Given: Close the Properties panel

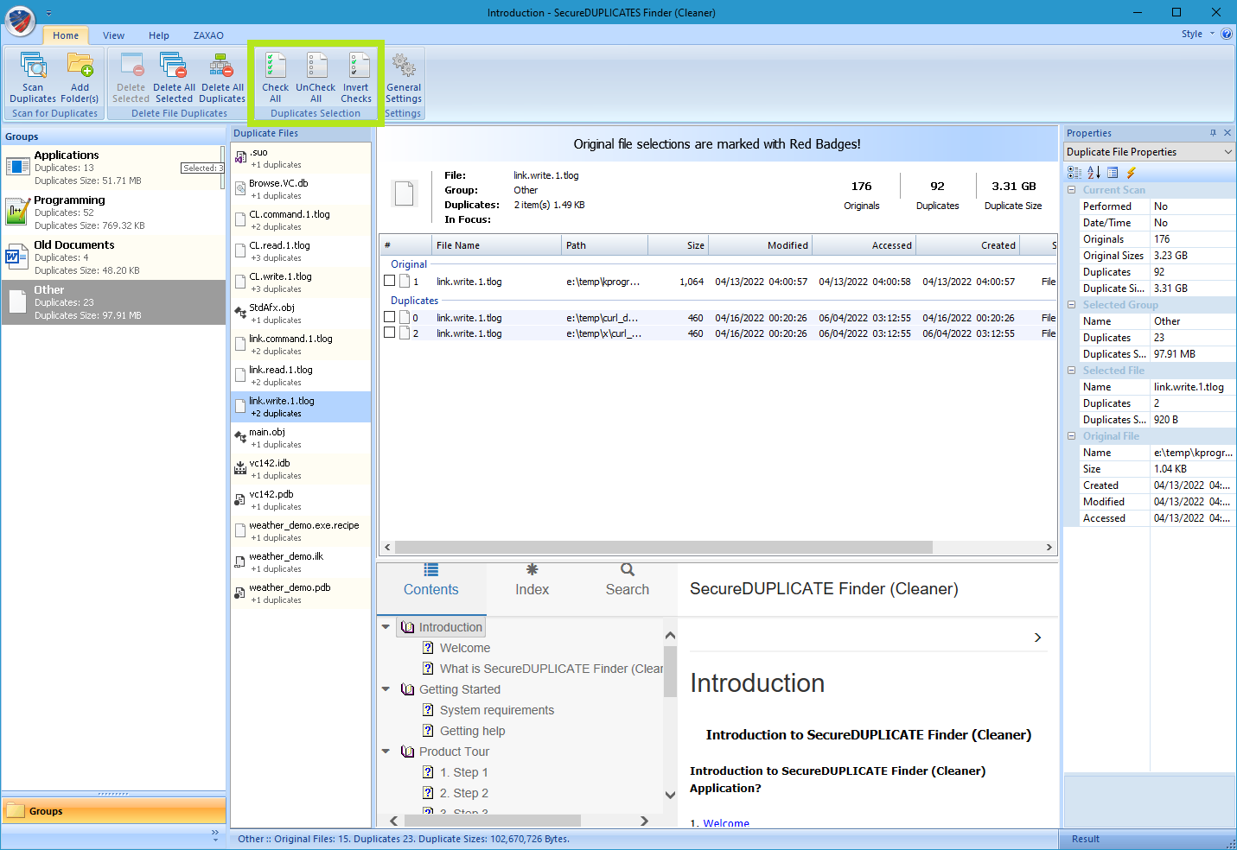Looking at the screenshot, I should 1227,133.
